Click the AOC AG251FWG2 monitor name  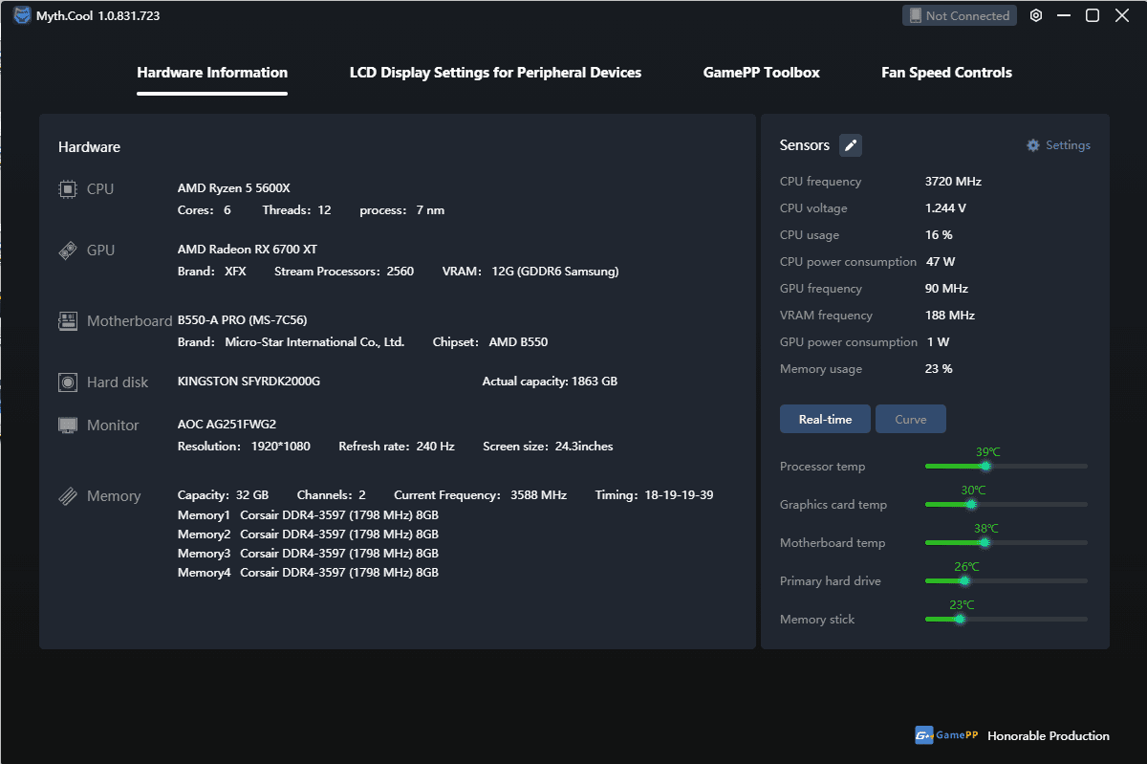(x=227, y=425)
